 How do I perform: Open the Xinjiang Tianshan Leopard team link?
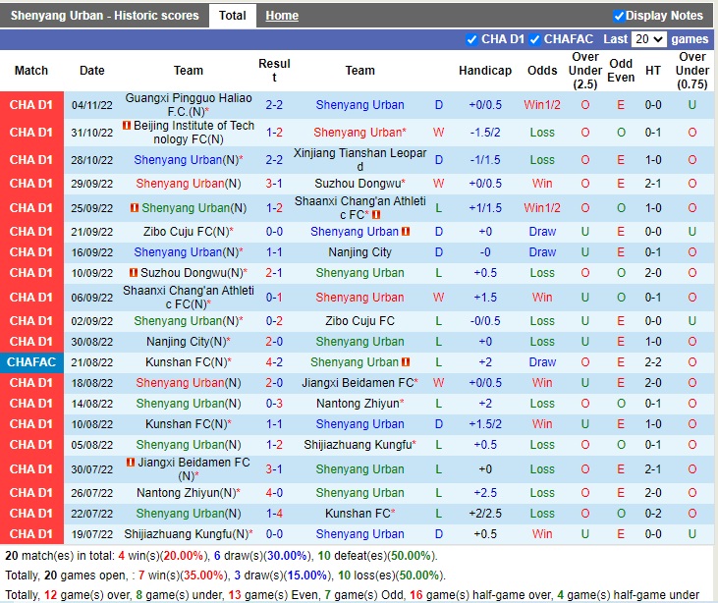(359, 154)
